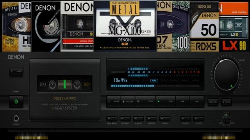Adjust the large Volume knob
The height and width of the screenshot is (140, 250).
coord(227,75)
